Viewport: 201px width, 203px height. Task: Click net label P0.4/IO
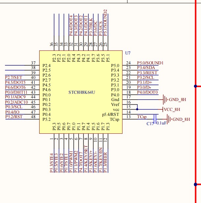point(12,112)
